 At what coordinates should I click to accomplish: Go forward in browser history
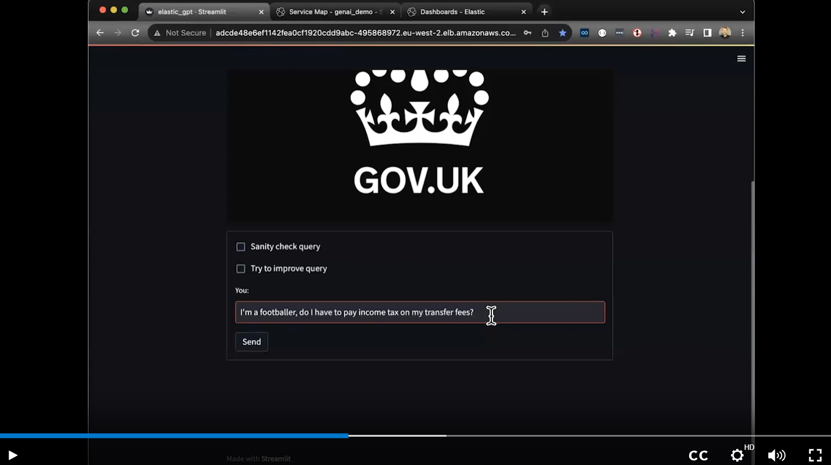point(118,33)
